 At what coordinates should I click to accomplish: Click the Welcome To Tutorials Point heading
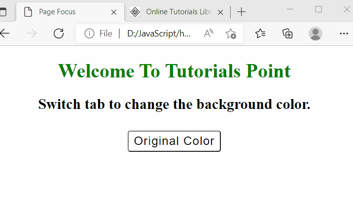click(x=175, y=71)
